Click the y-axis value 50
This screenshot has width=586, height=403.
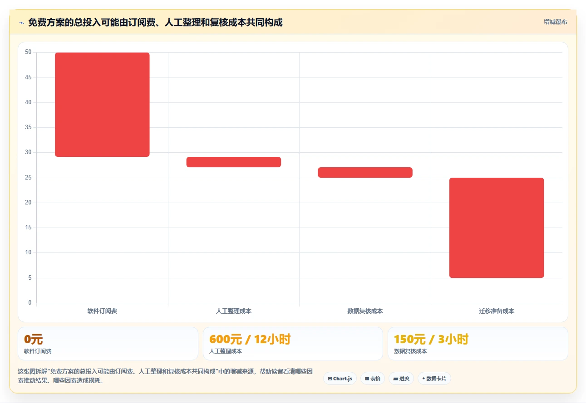coord(28,53)
